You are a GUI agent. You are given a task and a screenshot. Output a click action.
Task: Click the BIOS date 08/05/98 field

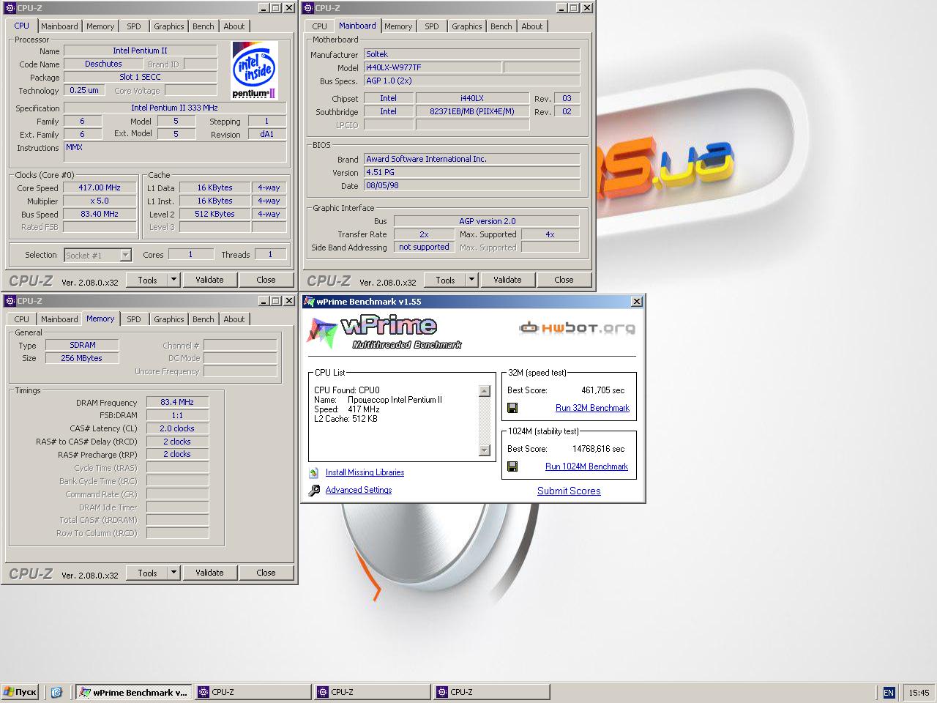click(x=471, y=186)
